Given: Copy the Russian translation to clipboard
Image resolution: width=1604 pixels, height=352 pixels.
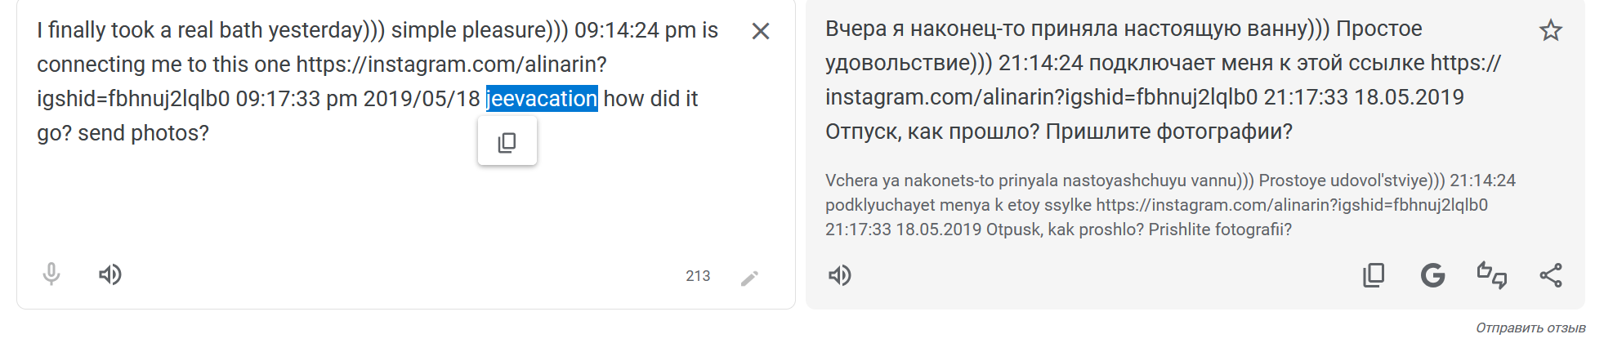Looking at the screenshot, I should [x=1374, y=275].
